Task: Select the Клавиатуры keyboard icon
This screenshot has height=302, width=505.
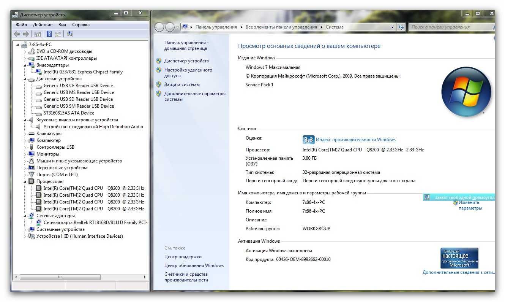Action: pyautogui.click(x=32, y=134)
